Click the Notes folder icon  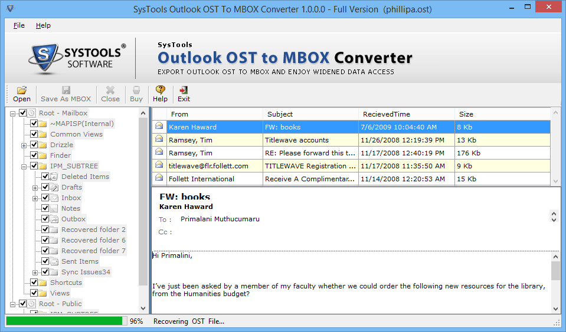[x=54, y=208]
